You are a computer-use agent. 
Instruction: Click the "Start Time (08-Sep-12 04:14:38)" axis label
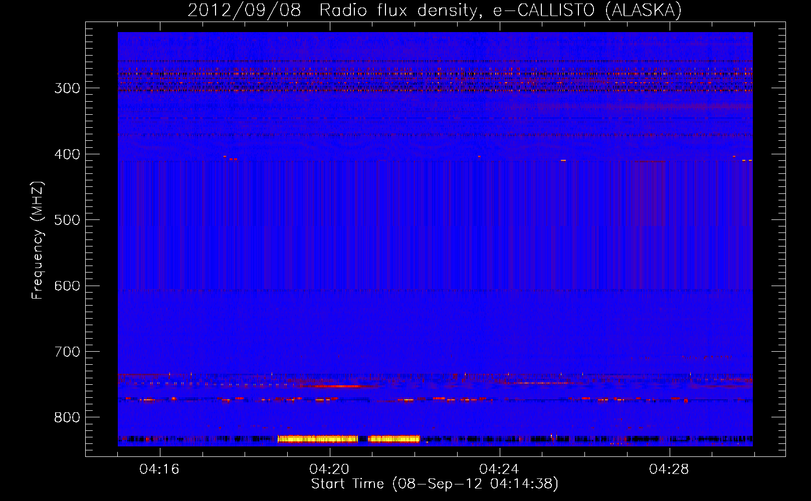point(435,484)
